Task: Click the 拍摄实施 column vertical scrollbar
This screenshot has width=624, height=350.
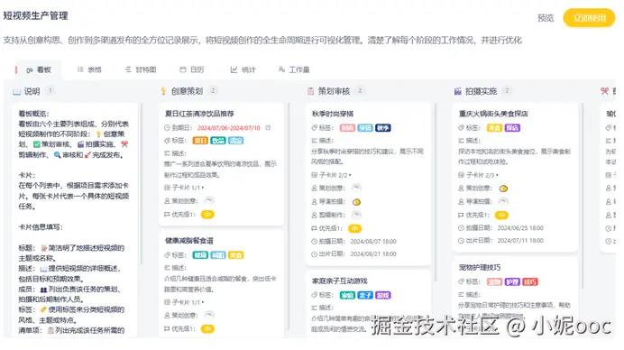Action: (x=583, y=195)
